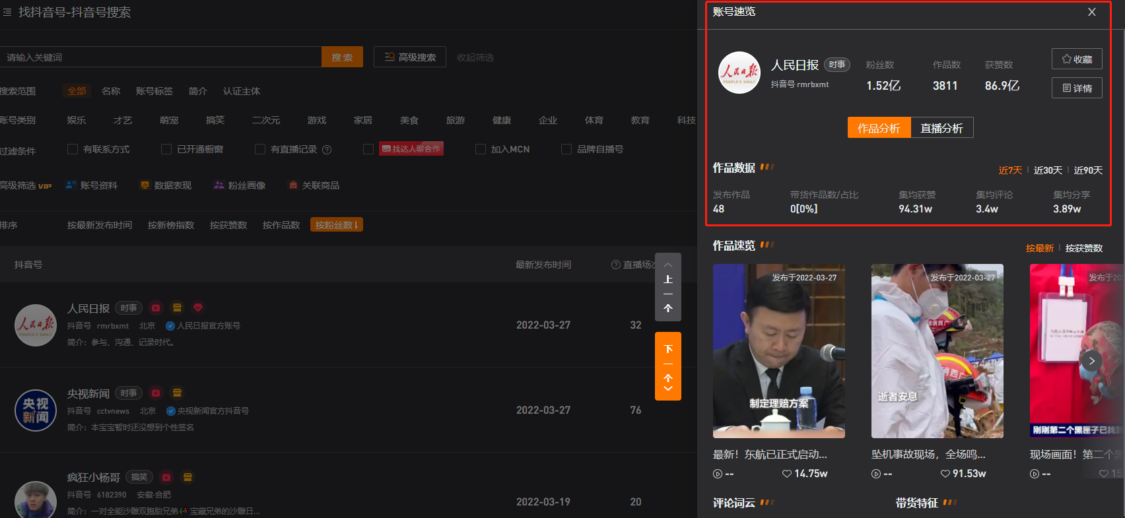The height and width of the screenshot is (518, 1125).
Task: Sort by 按最新发布时间
Action: [100, 225]
